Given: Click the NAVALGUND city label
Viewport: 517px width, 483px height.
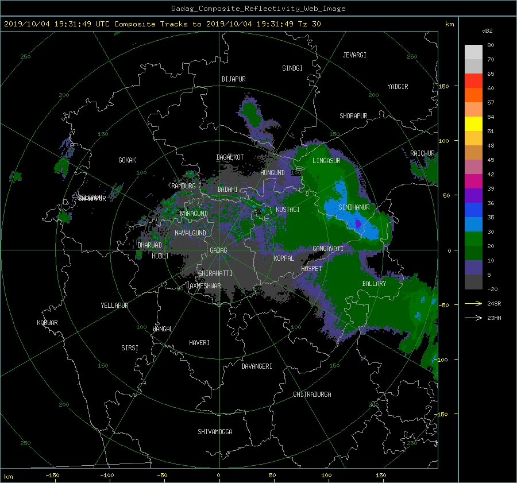Looking at the screenshot, I should click(190, 233).
